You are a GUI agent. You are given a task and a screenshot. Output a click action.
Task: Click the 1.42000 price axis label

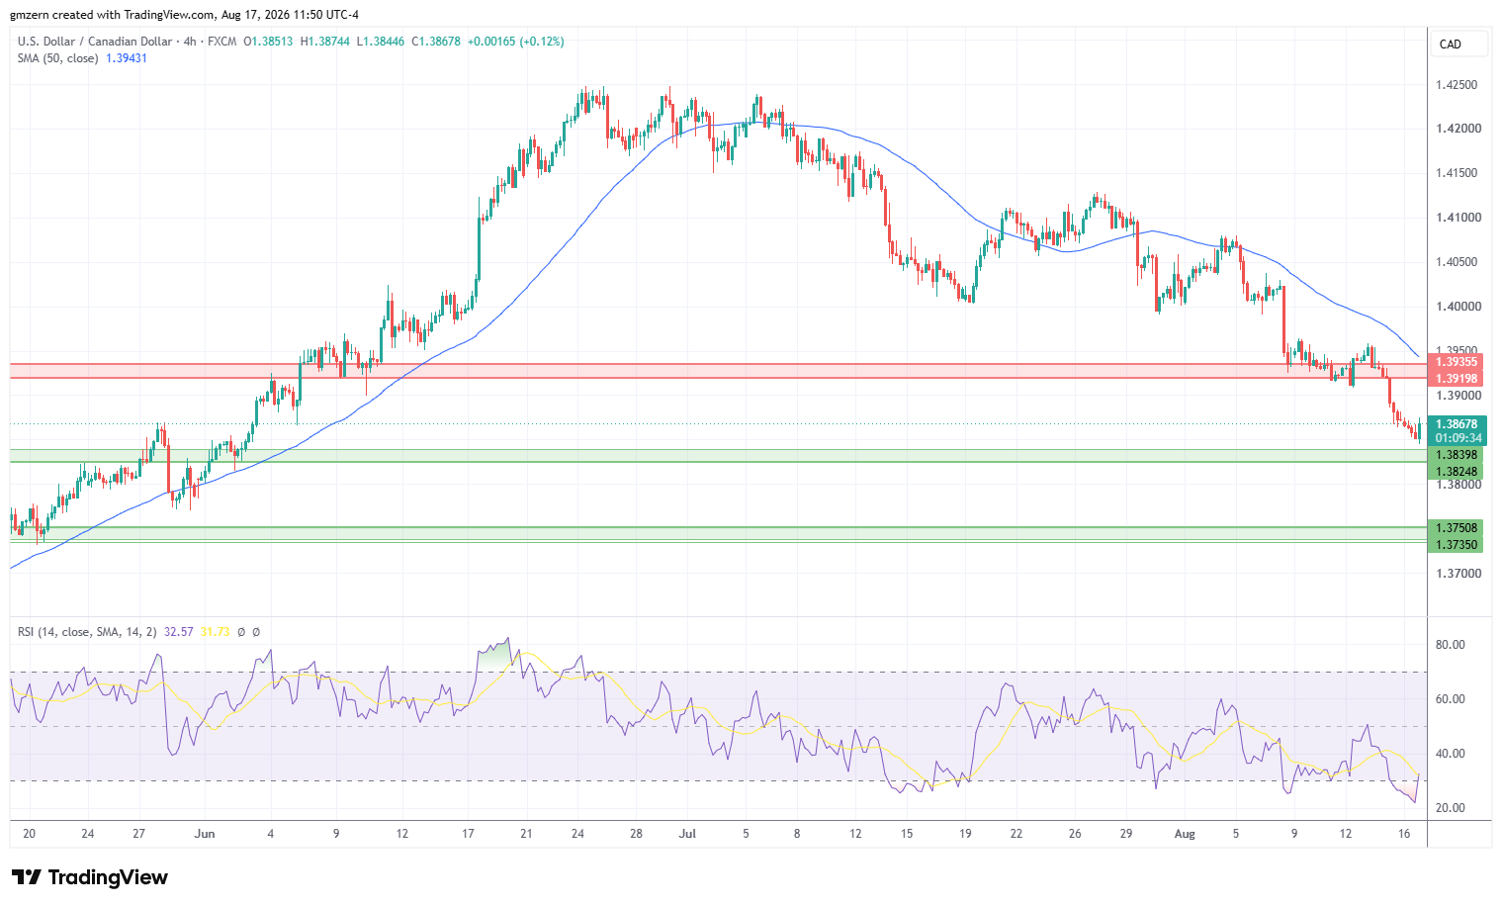tap(1457, 129)
